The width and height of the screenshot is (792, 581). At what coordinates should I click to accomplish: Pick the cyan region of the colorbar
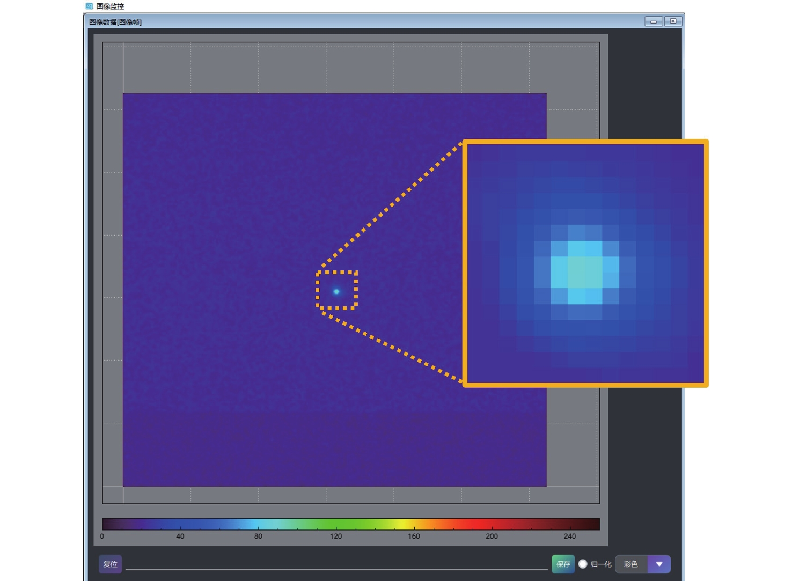[x=260, y=524]
